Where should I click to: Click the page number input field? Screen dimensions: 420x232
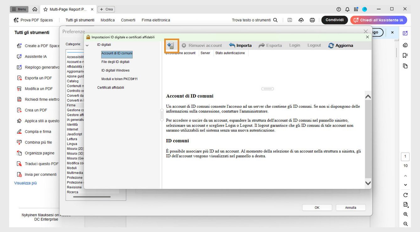405,156
